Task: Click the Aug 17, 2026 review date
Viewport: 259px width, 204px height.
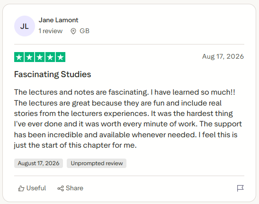Action: [x=223, y=56]
